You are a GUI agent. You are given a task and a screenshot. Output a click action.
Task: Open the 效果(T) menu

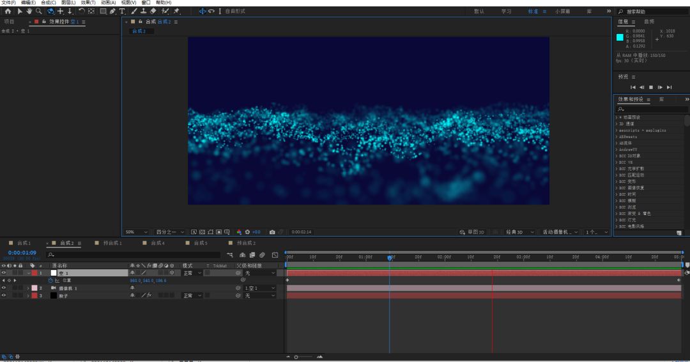88,3
